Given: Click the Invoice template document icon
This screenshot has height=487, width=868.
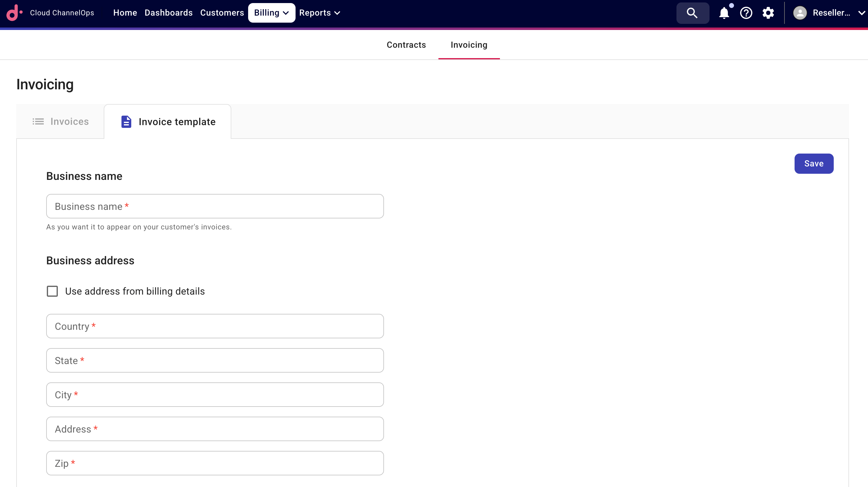Looking at the screenshot, I should (x=126, y=121).
